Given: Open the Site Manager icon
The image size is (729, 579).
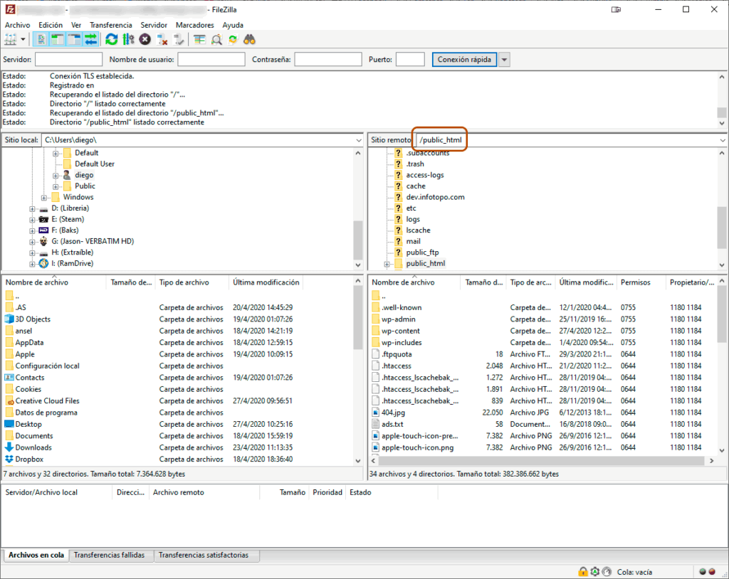Looking at the screenshot, I should pos(11,39).
